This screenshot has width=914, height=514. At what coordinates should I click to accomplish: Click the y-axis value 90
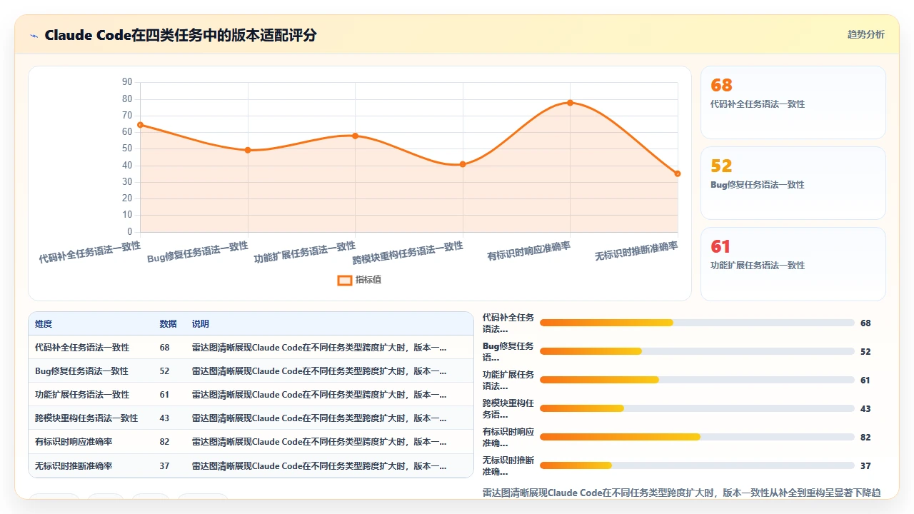[x=127, y=82]
